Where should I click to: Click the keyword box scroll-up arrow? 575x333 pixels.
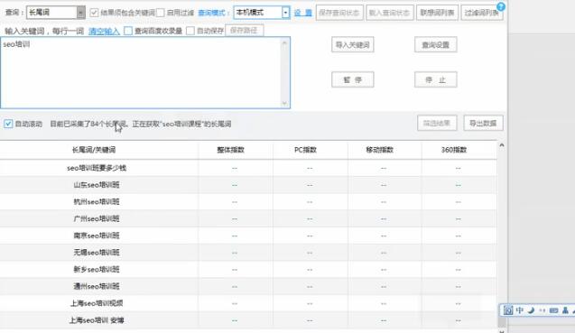click(284, 43)
